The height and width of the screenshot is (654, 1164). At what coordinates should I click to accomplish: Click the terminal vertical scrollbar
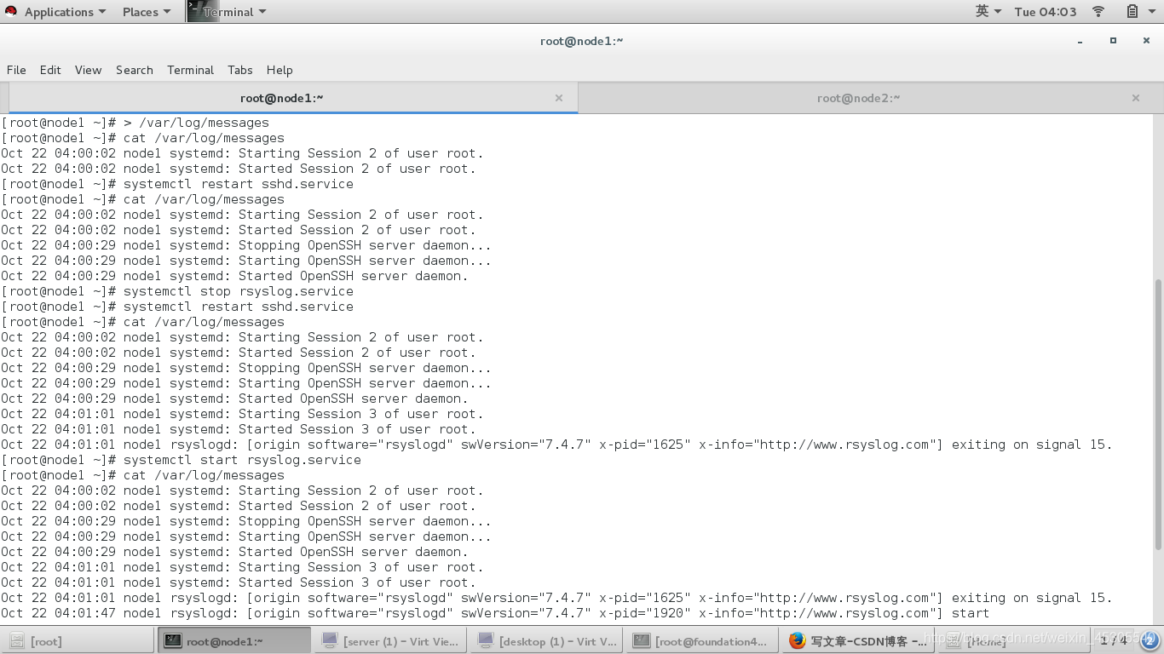pyautogui.click(x=1158, y=413)
